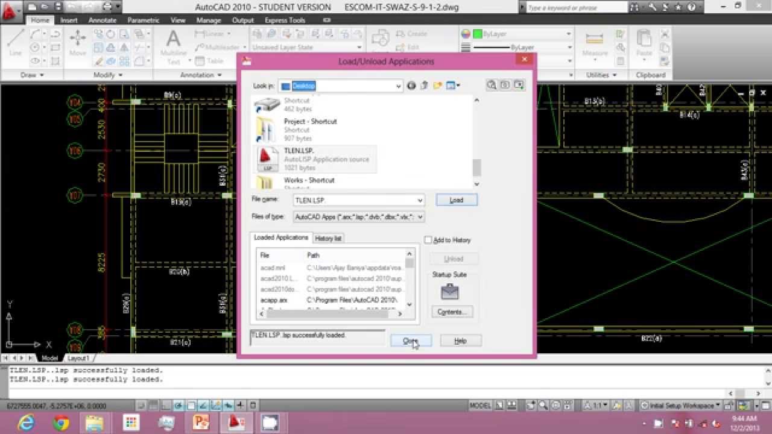The image size is (772, 434).
Task: Open the Files of type dropdown
Action: [420, 217]
